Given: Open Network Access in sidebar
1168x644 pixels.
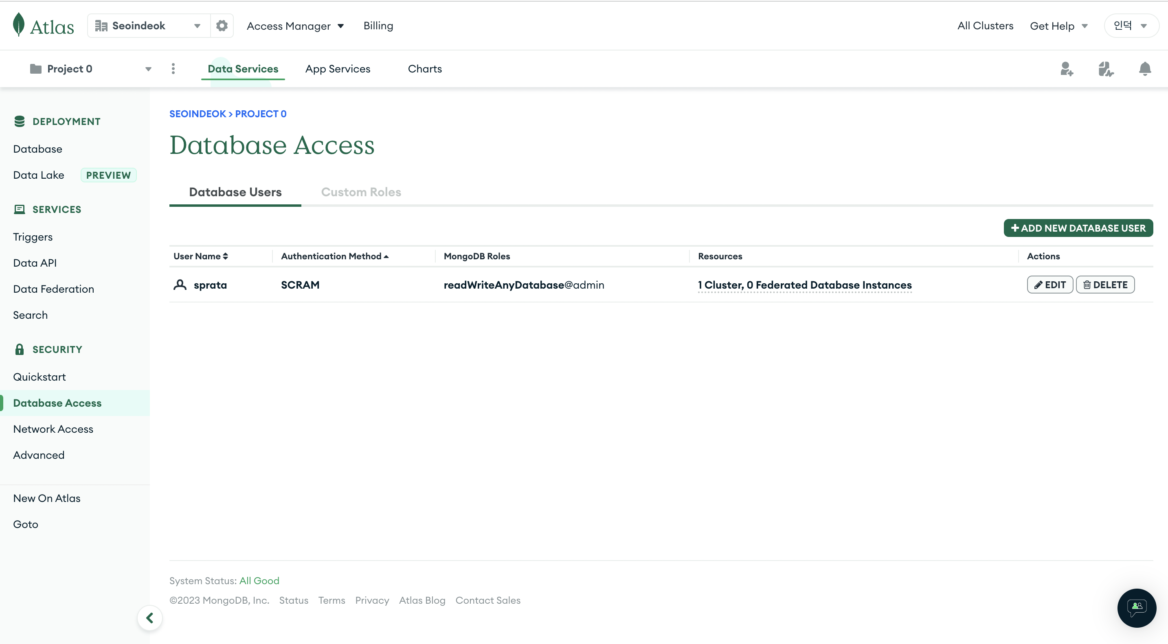Looking at the screenshot, I should click(x=53, y=429).
